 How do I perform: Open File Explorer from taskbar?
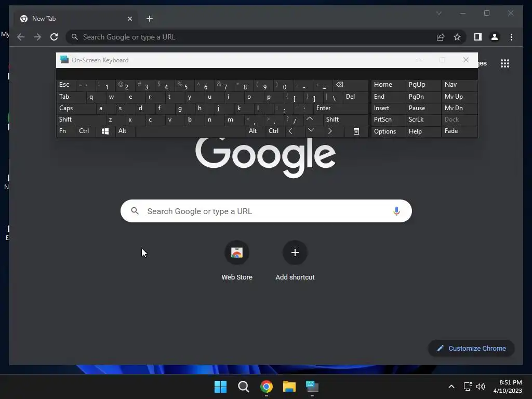tap(289, 387)
